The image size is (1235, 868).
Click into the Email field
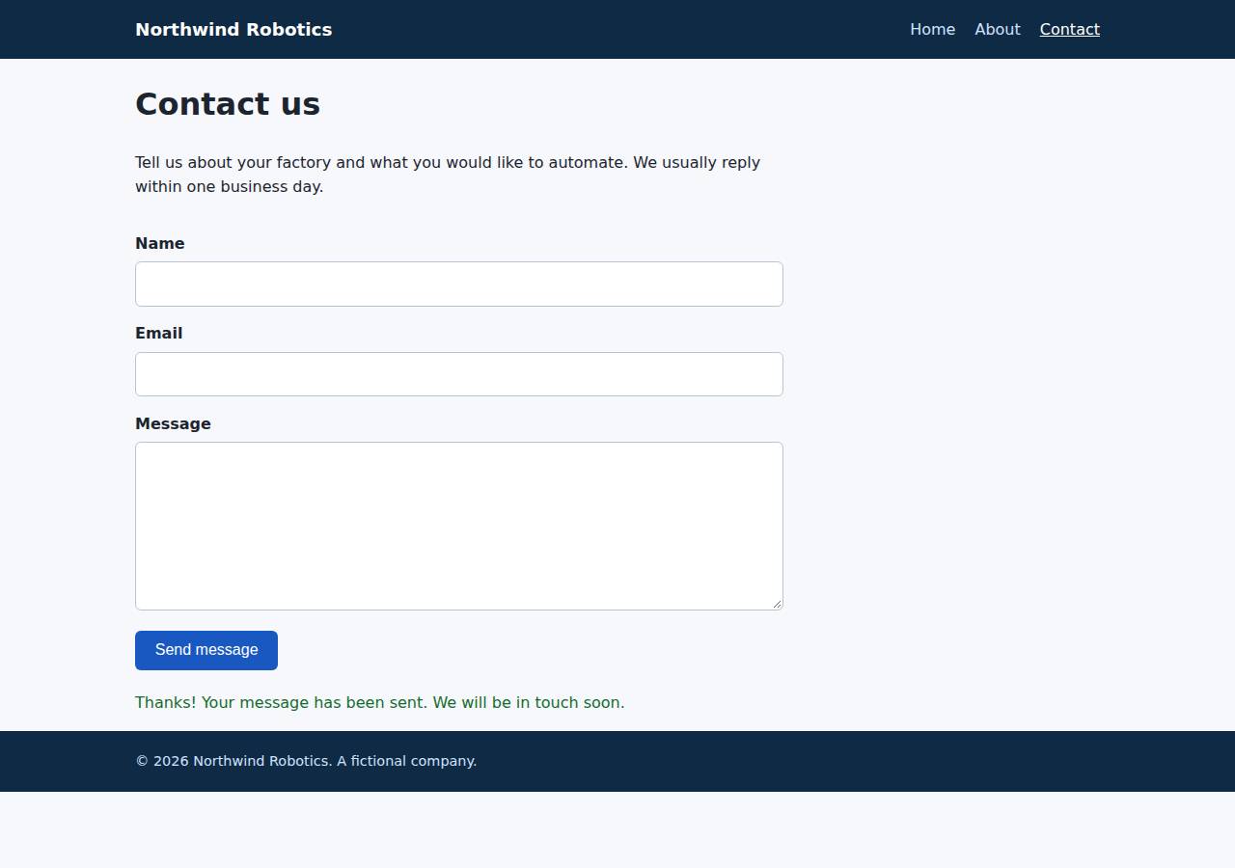coord(459,374)
